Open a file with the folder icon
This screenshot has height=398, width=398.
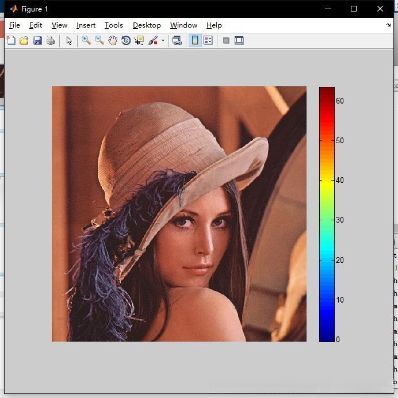tap(24, 40)
